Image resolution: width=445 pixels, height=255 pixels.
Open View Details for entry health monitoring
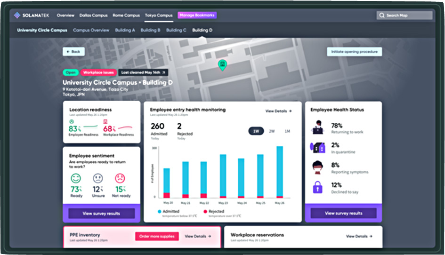(x=278, y=111)
